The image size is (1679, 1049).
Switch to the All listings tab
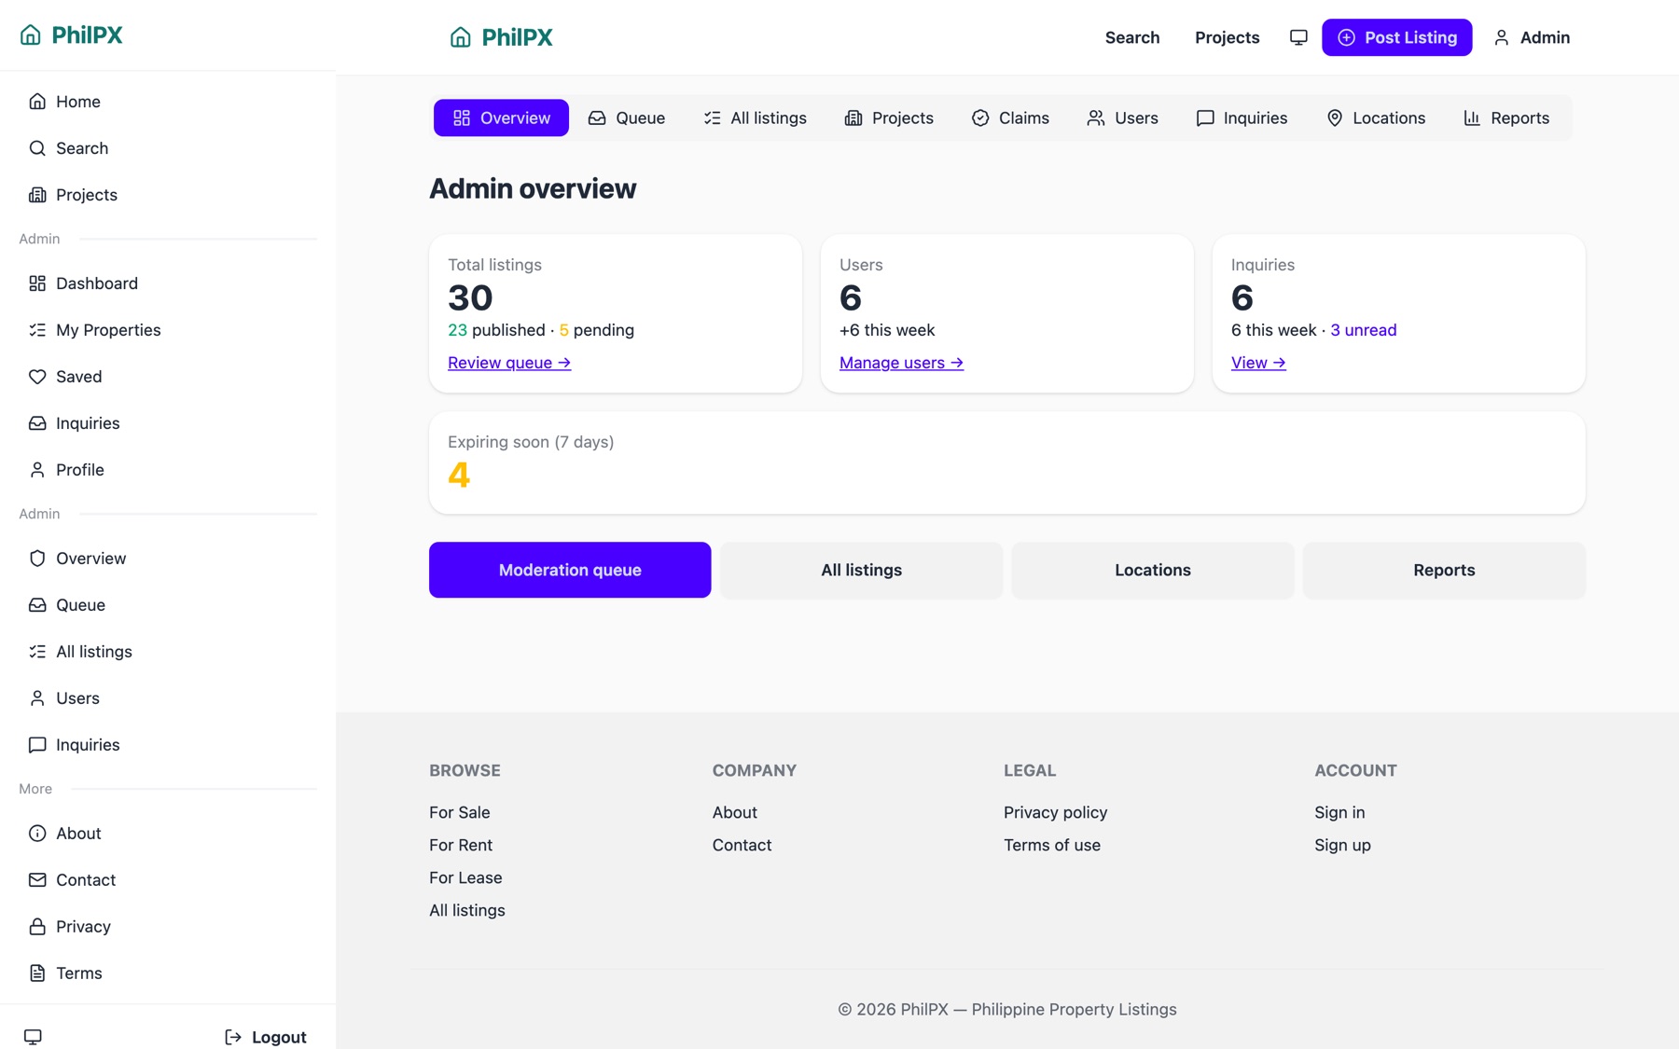pyautogui.click(x=755, y=118)
